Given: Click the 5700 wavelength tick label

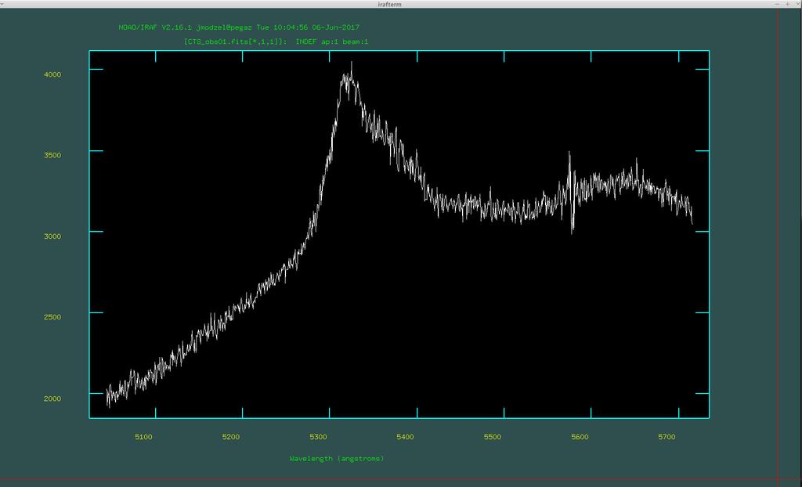Looking at the screenshot, I should pos(667,437).
